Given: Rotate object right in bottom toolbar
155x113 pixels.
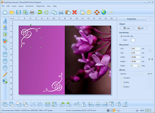Looking at the screenshot, I should 69,104.
